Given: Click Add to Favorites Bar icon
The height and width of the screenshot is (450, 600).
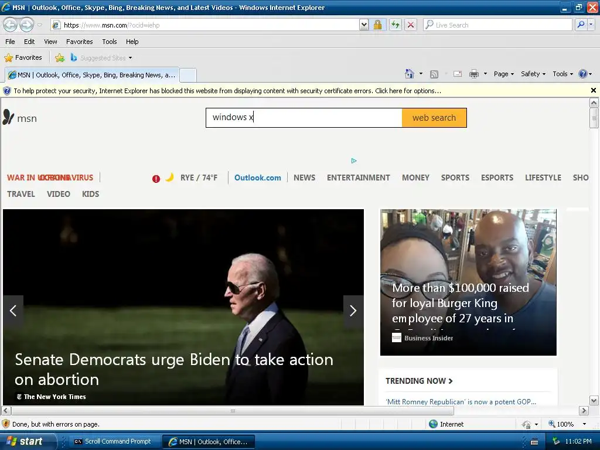Looking at the screenshot, I should tap(60, 58).
